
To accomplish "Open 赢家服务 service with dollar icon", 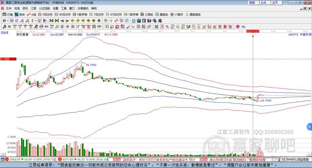I will (x=193, y=14).
